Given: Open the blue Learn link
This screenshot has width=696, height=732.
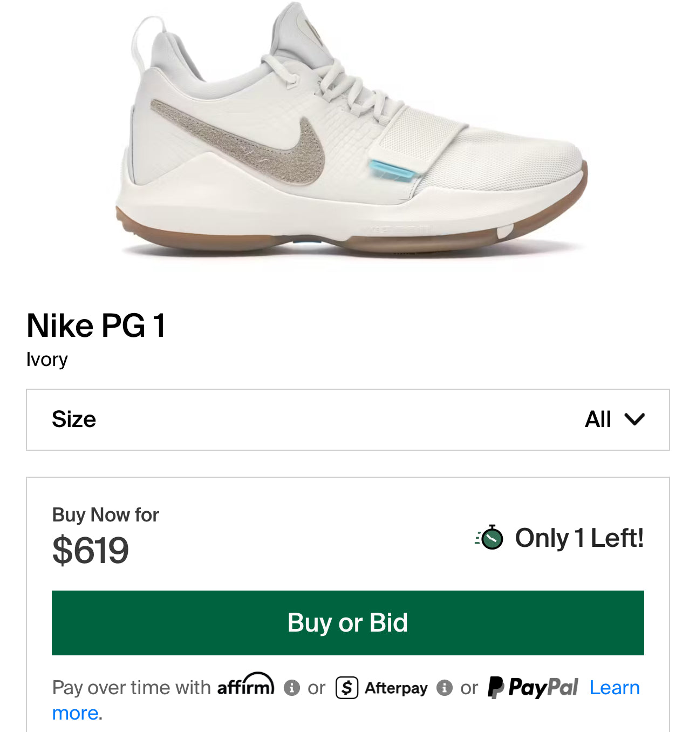Looking at the screenshot, I should pos(614,688).
